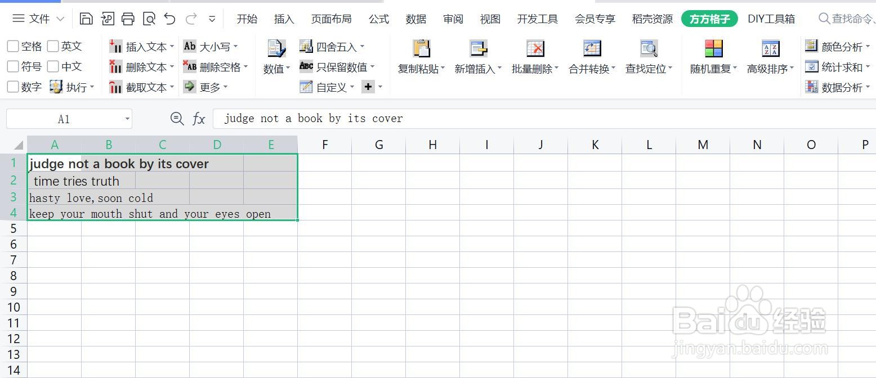The height and width of the screenshot is (378, 876).
Task: Check the 中文 checkbox
Action: click(53, 66)
